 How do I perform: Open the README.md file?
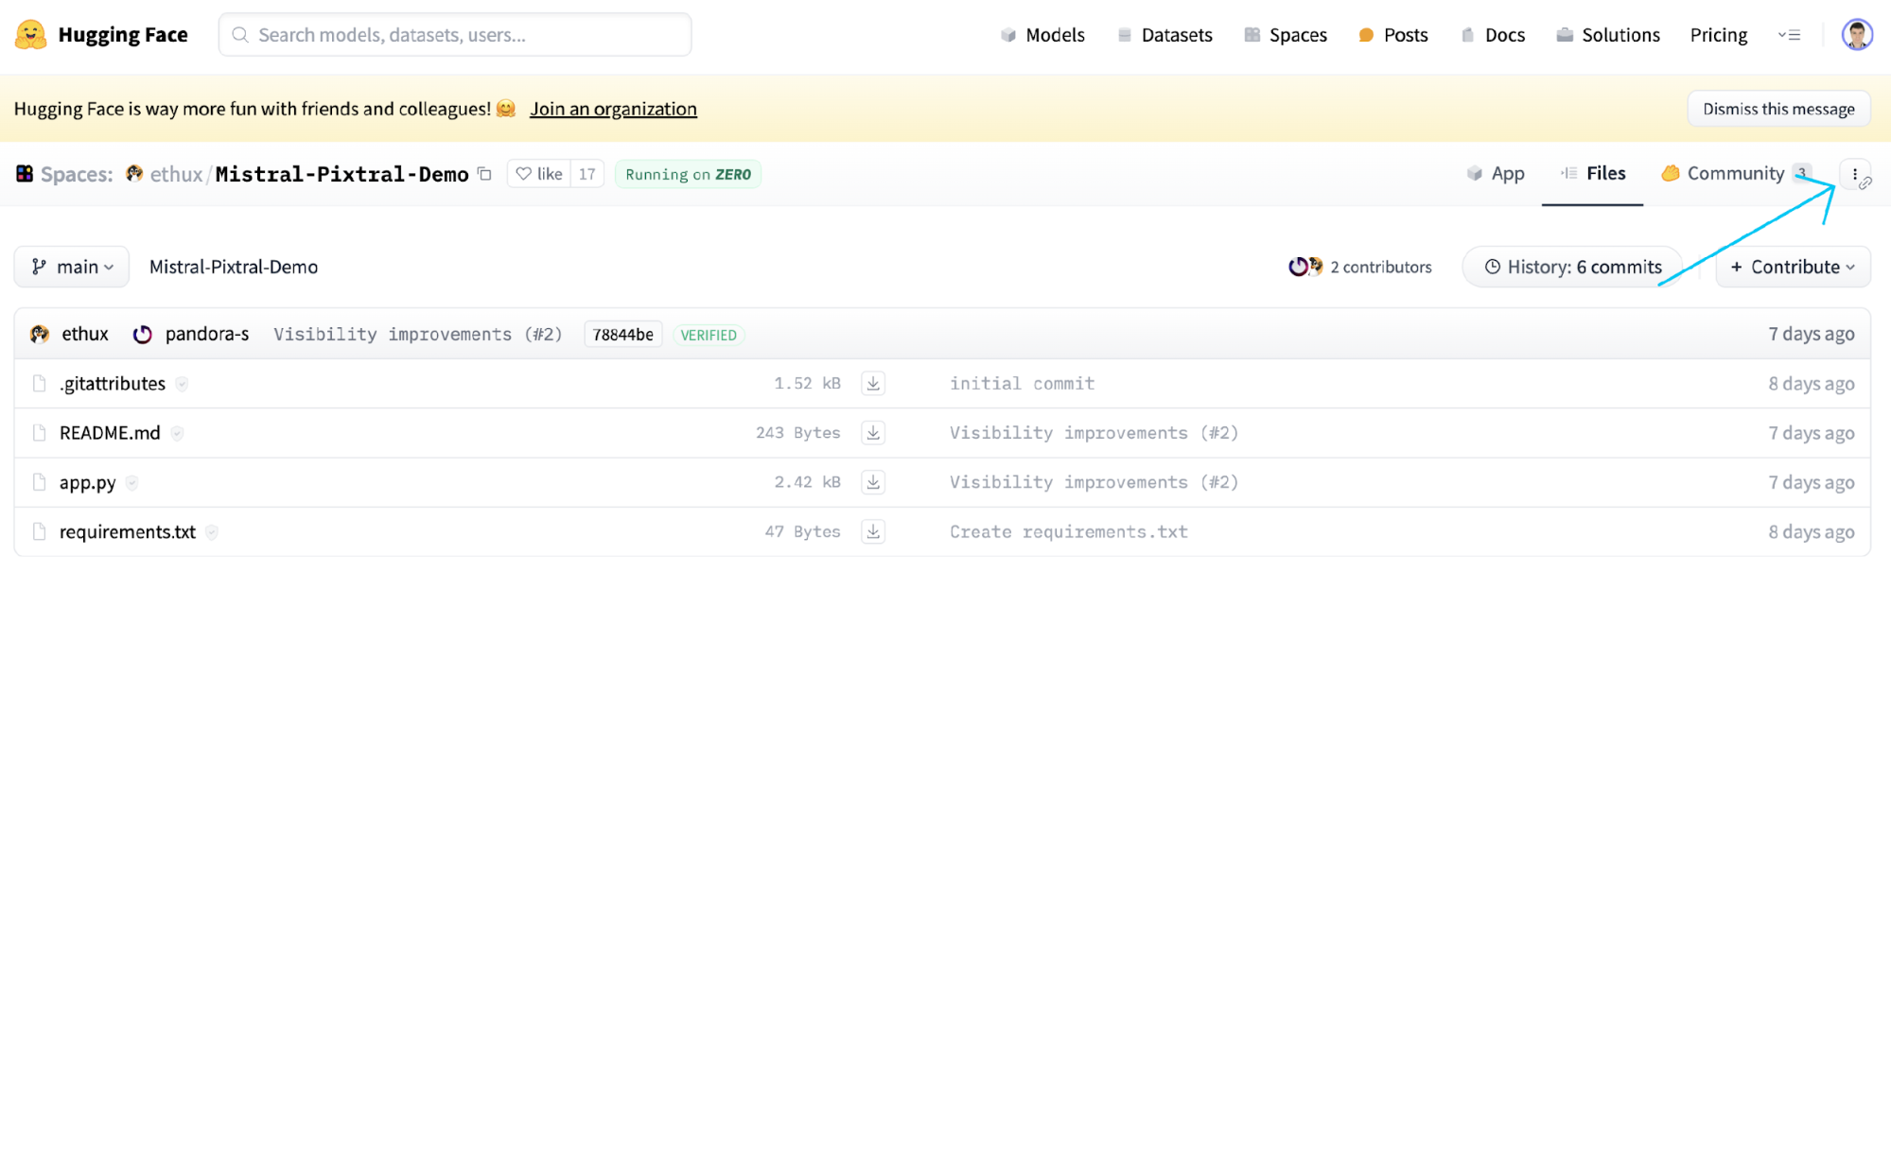(x=110, y=432)
